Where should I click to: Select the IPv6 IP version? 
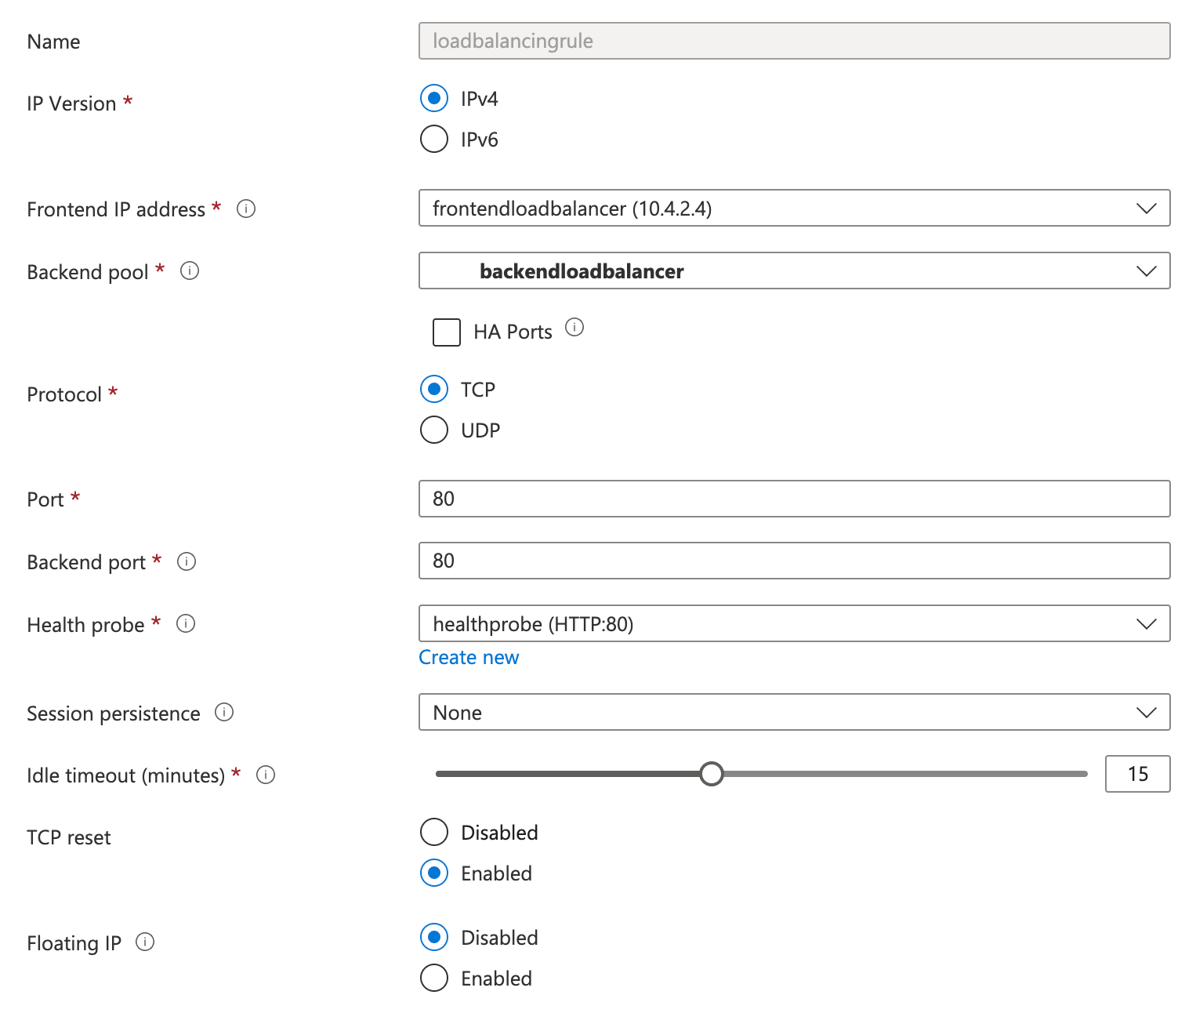click(433, 139)
